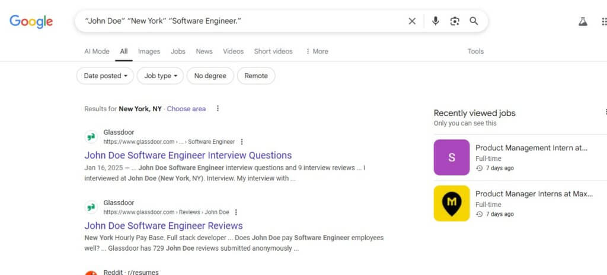Screen dimensions: 607x275
Task: Open Search Labs flask icon
Action: point(583,22)
